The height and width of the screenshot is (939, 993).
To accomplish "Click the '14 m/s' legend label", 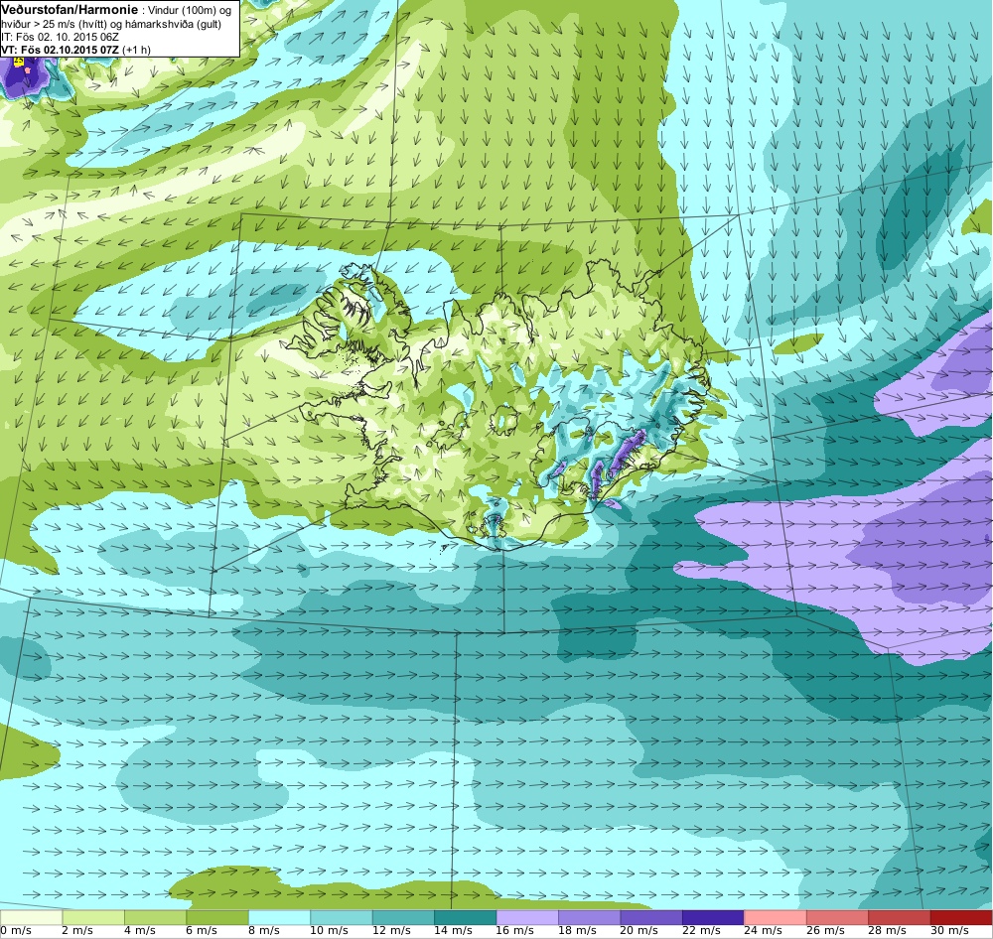I will click(453, 931).
